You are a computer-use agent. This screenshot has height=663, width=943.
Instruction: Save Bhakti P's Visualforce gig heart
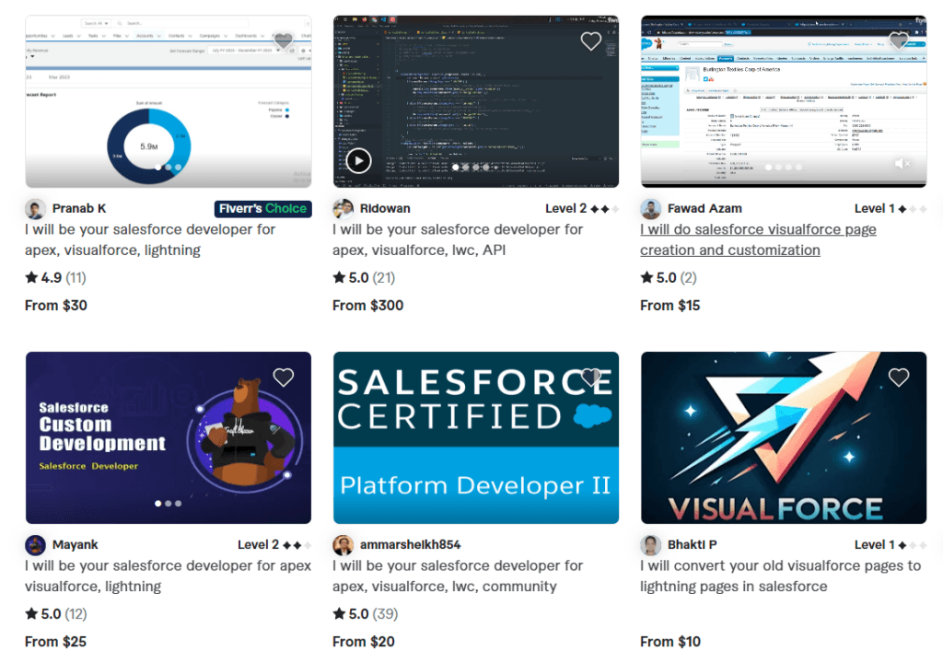pos(899,378)
